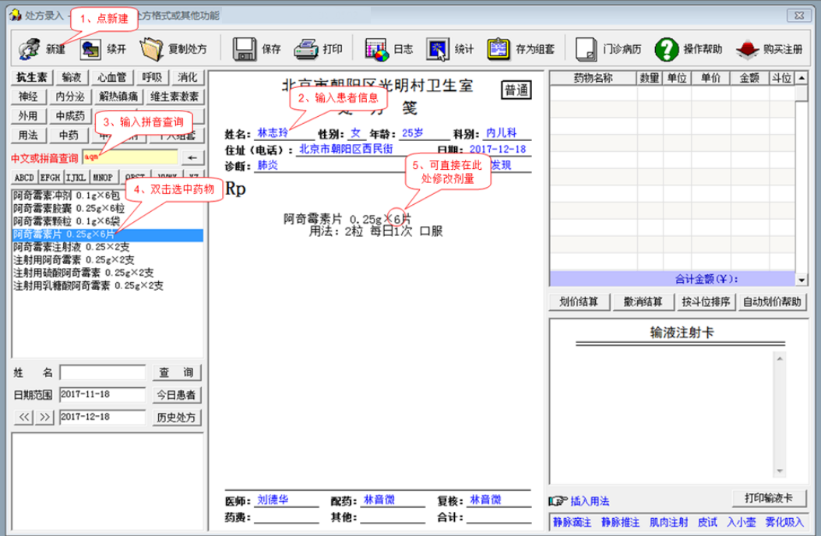Select the 输液 category tab
This screenshot has height=536, width=821.
click(x=72, y=77)
